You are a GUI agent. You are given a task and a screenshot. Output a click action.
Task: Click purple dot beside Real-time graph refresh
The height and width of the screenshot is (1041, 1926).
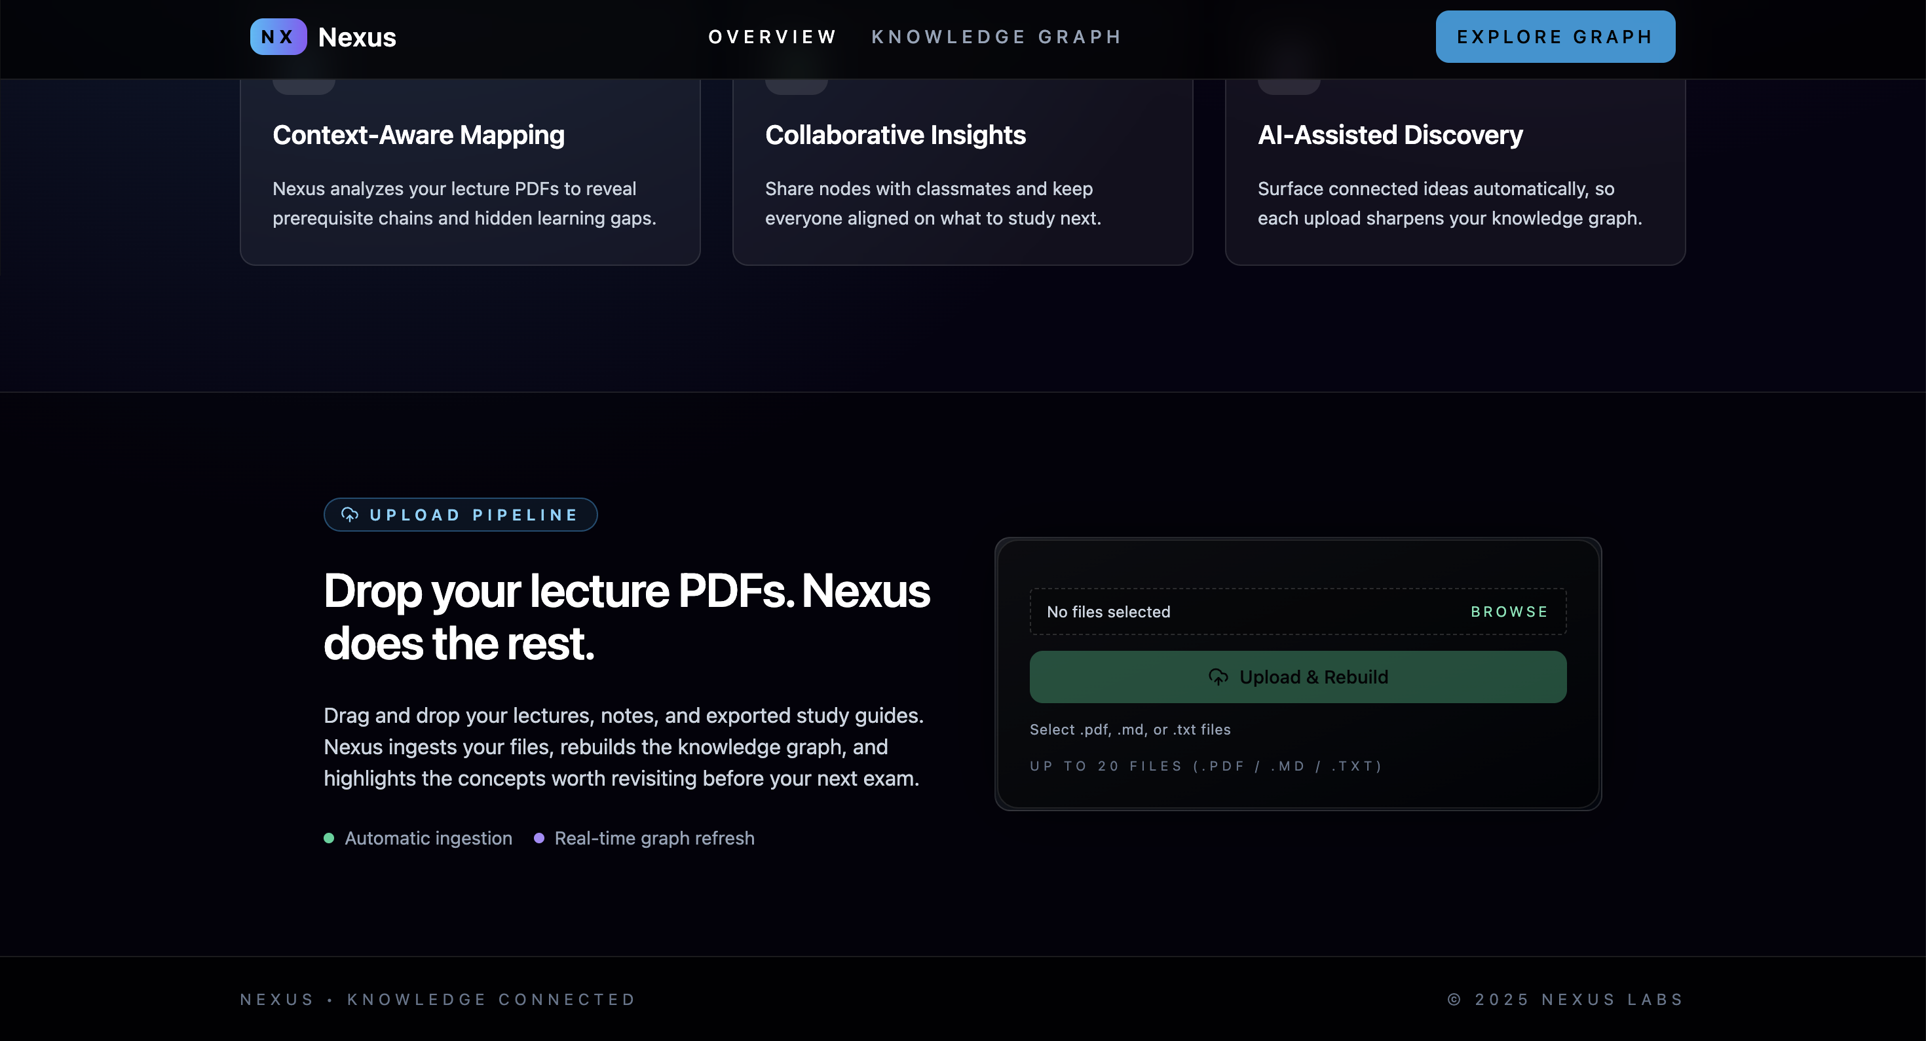click(539, 839)
